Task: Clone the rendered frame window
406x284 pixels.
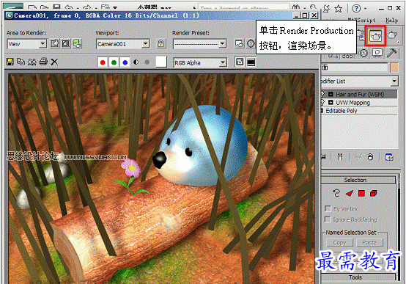Action: click(32, 62)
